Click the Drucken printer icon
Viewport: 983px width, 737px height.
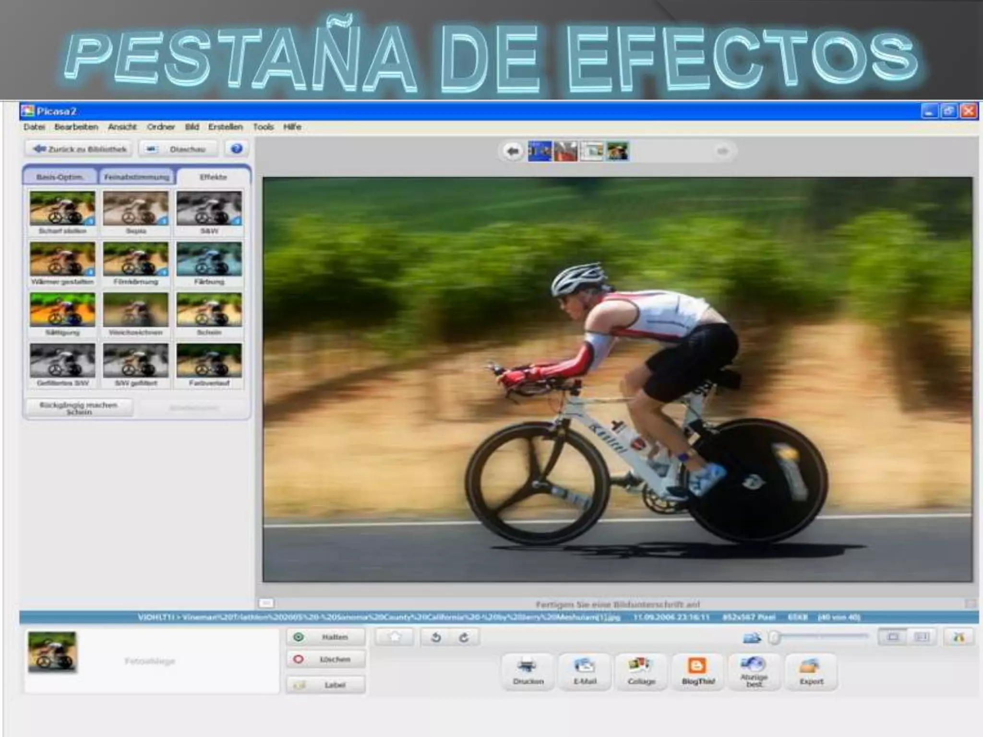coord(527,666)
